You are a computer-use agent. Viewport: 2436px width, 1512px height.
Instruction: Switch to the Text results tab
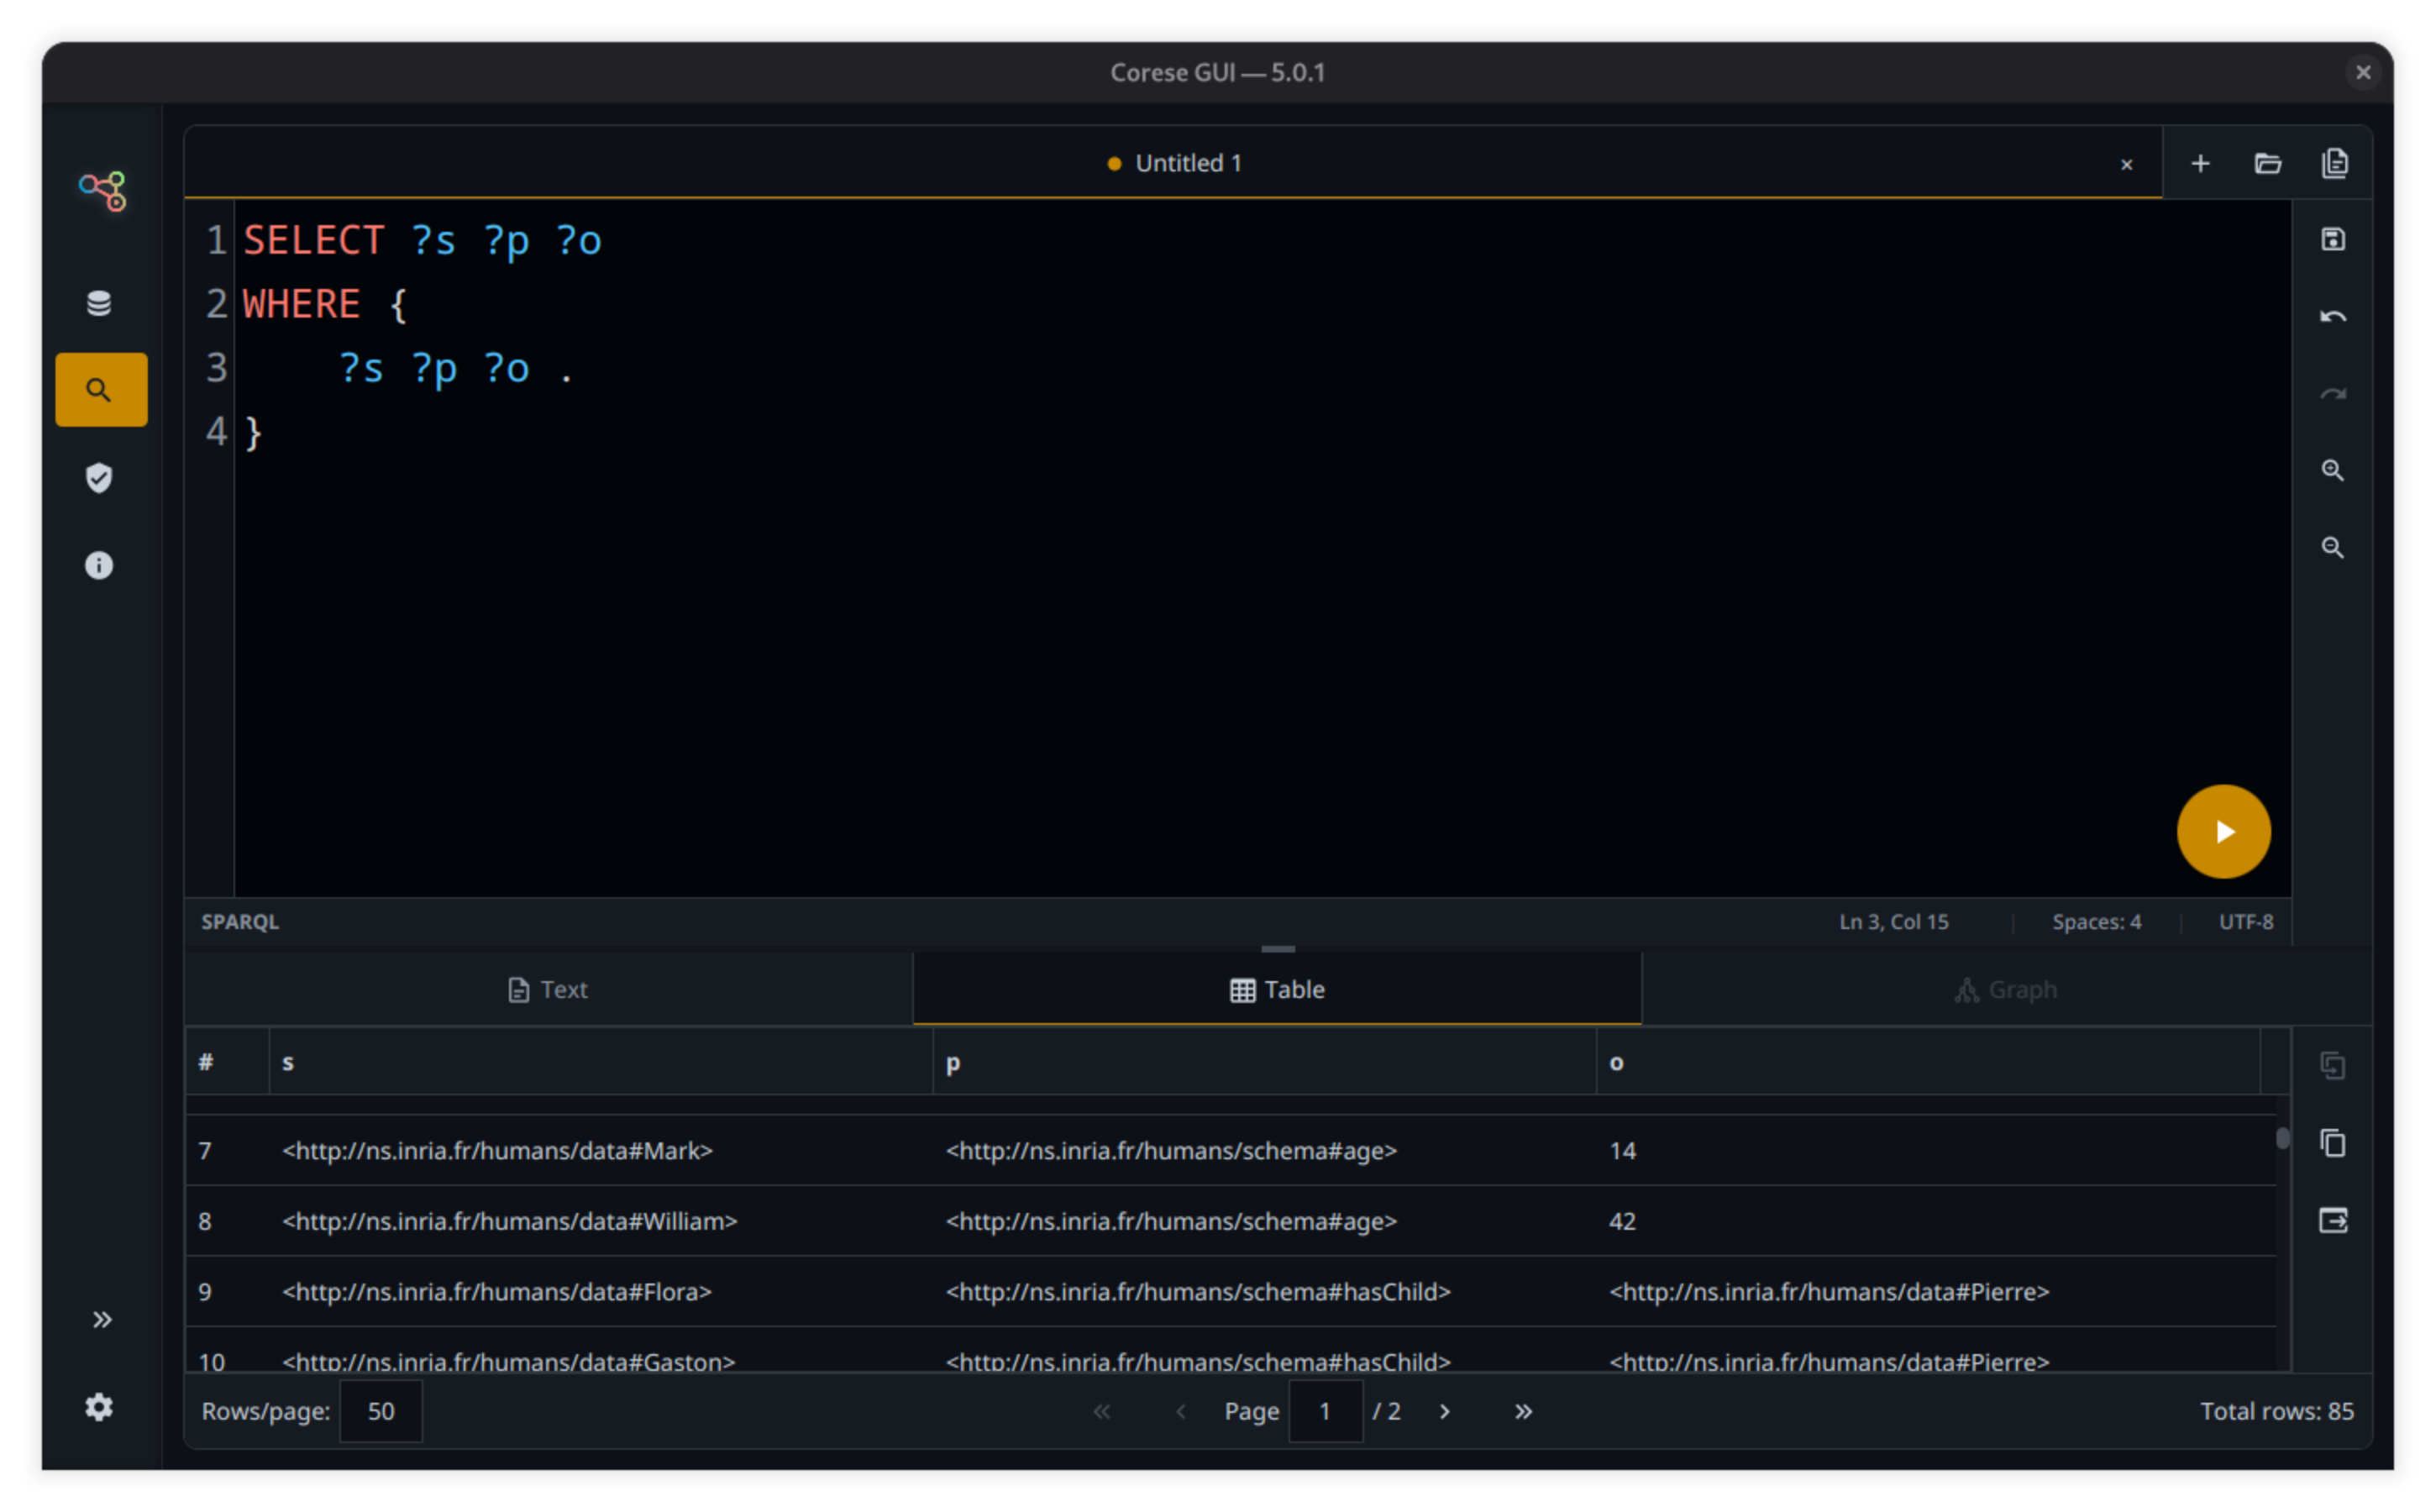coord(548,989)
